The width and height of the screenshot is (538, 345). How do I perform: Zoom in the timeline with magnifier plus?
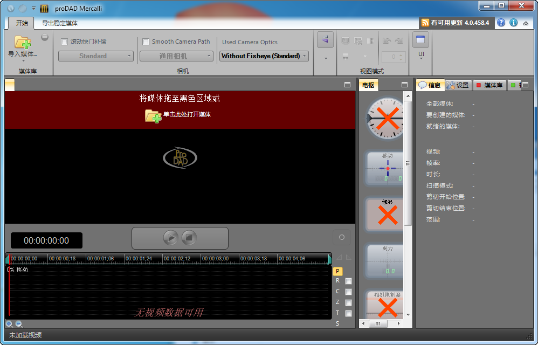point(9,324)
